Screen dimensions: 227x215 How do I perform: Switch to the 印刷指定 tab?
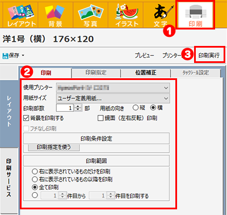(x=96, y=73)
